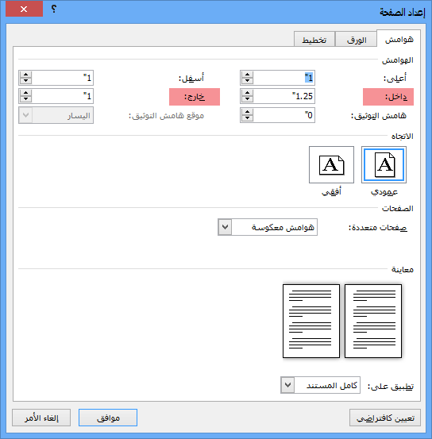The width and height of the screenshot is (432, 439).
Task: Click the help question mark icon
Action: [x=53, y=9]
